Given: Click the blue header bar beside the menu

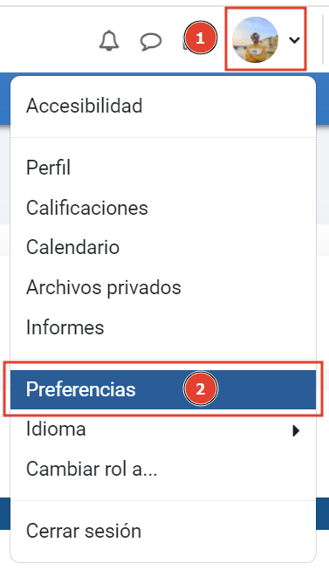Looking at the screenshot, I should point(323,99).
